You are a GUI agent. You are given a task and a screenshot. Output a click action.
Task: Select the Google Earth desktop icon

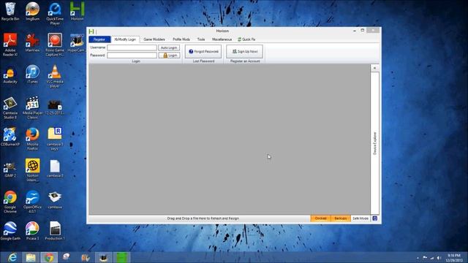click(10, 231)
